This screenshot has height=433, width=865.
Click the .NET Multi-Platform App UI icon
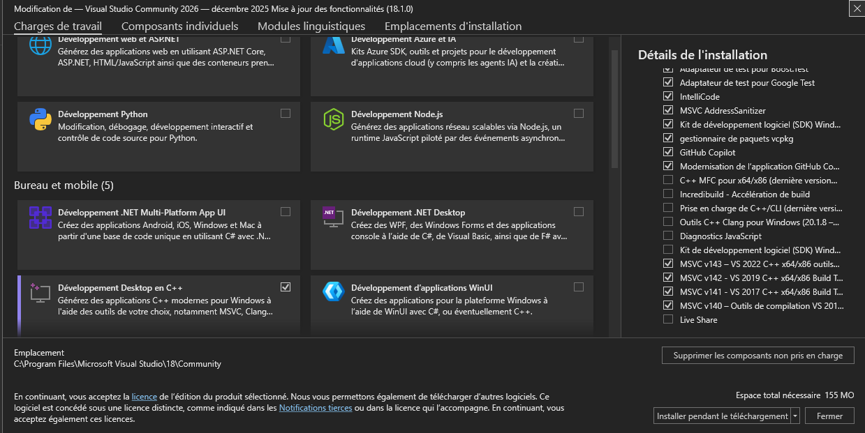(40, 218)
